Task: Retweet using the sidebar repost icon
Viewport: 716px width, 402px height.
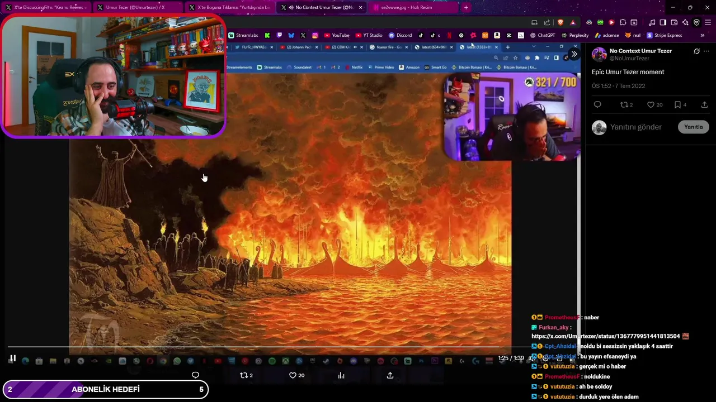Action: 624,104
